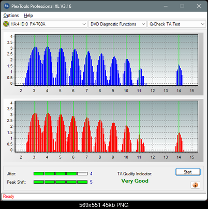208x209 pixels.
Task: Close the PlexTools Professional window
Action: [199, 6]
